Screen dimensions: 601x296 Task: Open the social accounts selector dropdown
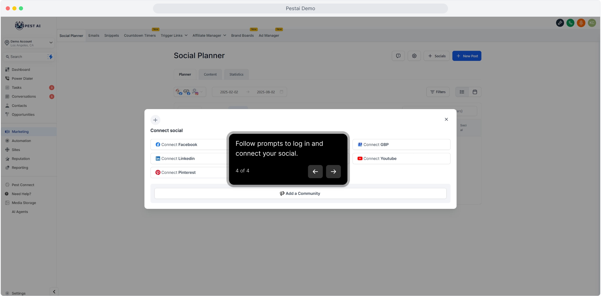coord(190,92)
